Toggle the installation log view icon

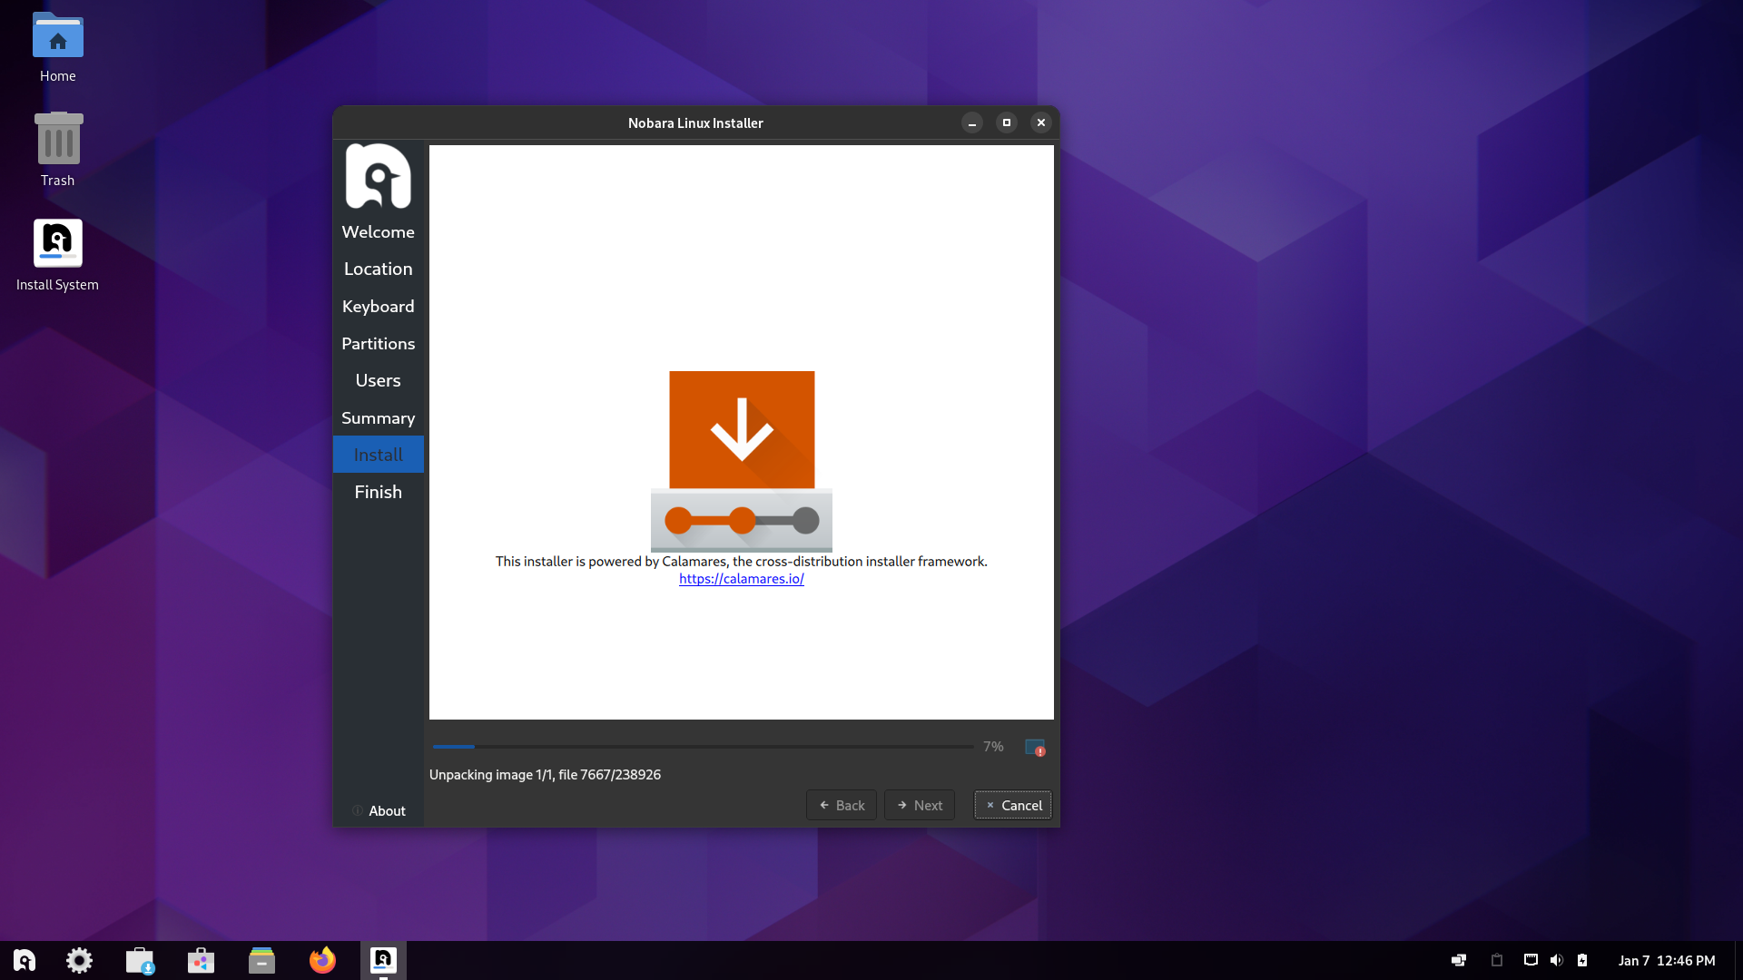(x=1035, y=747)
